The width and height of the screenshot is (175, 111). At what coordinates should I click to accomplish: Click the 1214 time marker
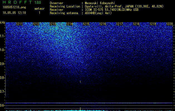(70, 24)
